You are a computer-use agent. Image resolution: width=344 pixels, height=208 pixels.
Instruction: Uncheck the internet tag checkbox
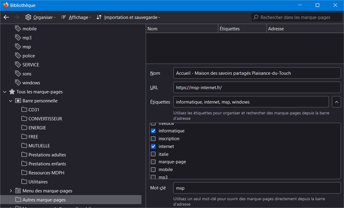[153, 146]
